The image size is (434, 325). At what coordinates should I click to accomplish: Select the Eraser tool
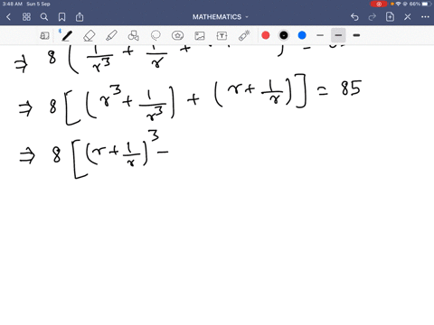(x=89, y=35)
